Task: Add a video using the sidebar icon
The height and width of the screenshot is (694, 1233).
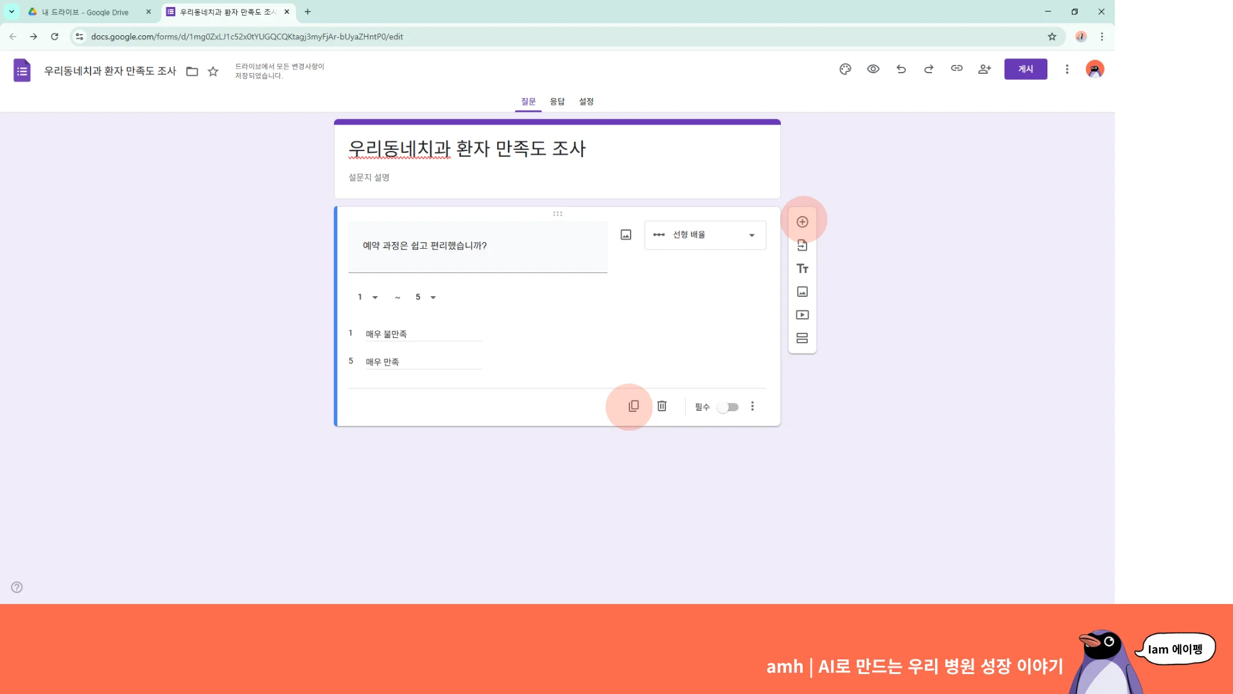Action: [802, 315]
